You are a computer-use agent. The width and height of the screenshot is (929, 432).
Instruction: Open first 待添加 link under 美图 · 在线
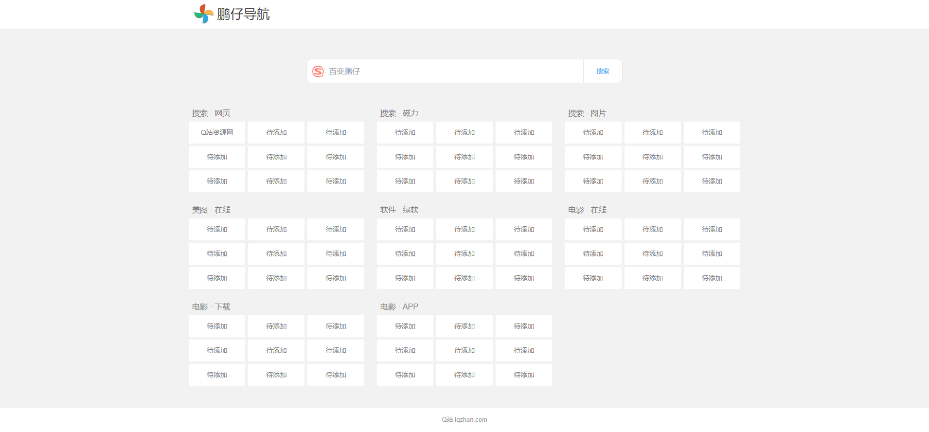(x=217, y=229)
